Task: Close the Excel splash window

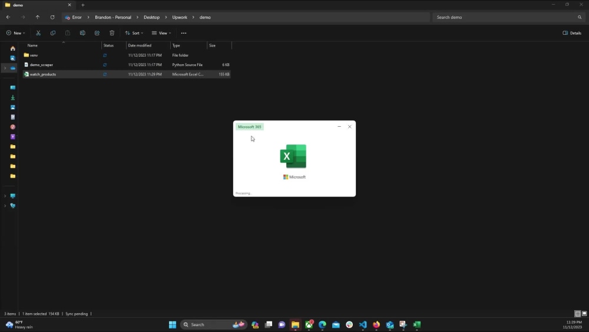Action: coord(350,127)
